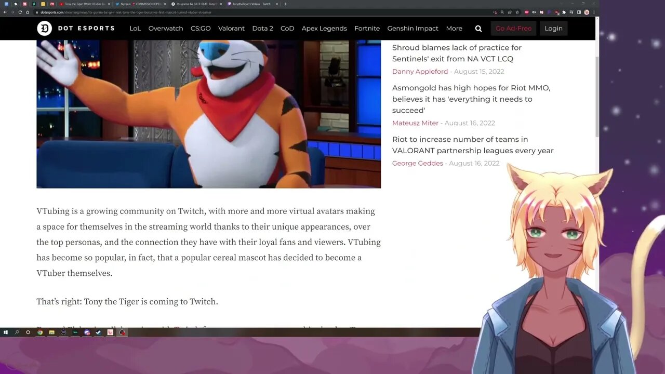Select Genshin Impact in the navigation bar
The height and width of the screenshot is (374, 665).
point(413,29)
